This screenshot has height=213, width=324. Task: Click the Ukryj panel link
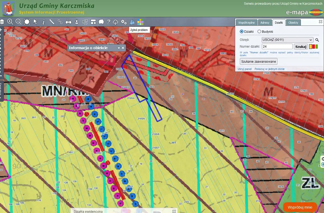tap(244, 69)
